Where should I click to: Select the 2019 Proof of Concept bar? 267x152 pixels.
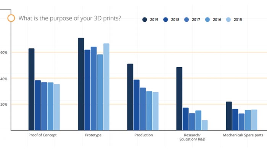point(31,89)
